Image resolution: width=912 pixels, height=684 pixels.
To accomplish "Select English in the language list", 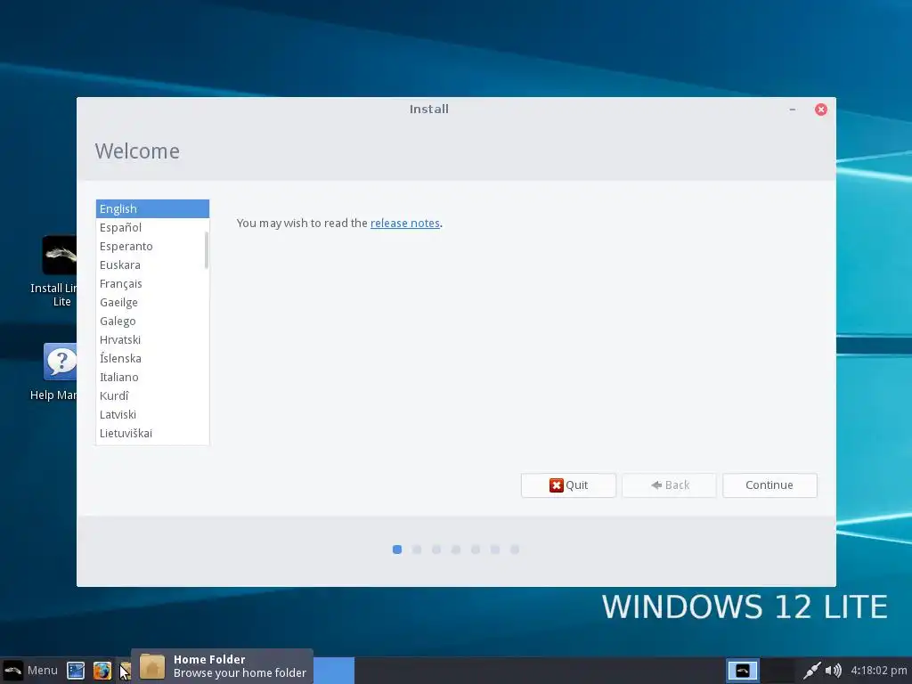I will tap(152, 208).
